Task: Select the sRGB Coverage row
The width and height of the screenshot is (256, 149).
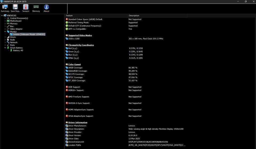Action: [x=76, y=68]
